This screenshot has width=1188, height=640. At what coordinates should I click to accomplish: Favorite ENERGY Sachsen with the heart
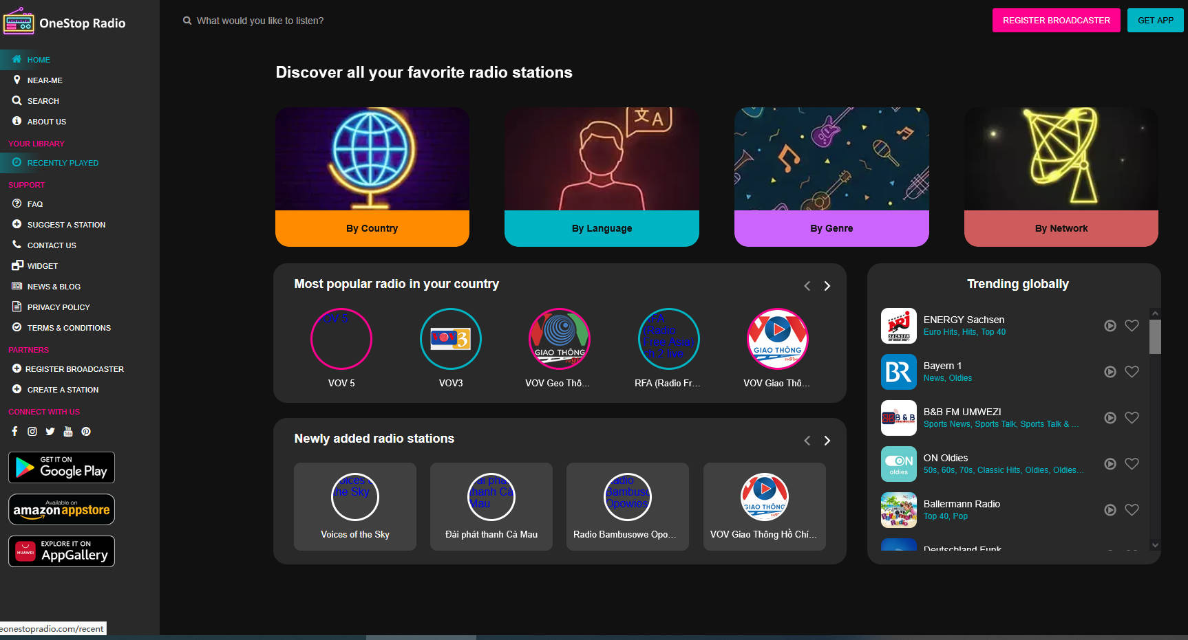tap(1132, 326)
